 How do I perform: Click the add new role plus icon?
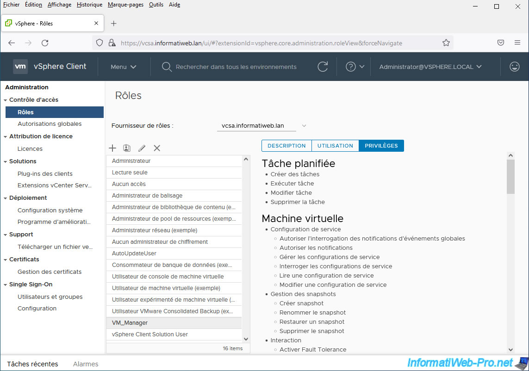pos(112,148)
